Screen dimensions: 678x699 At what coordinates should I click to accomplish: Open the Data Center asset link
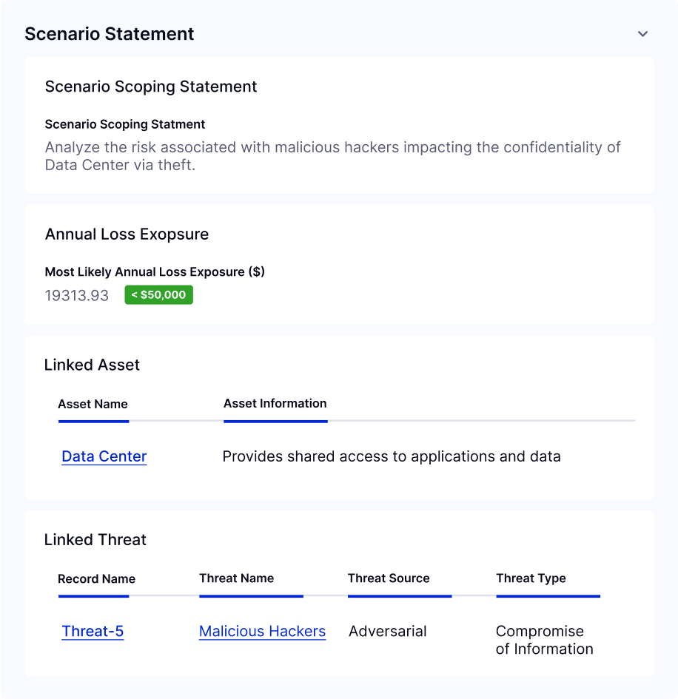[x=104, y=456]
